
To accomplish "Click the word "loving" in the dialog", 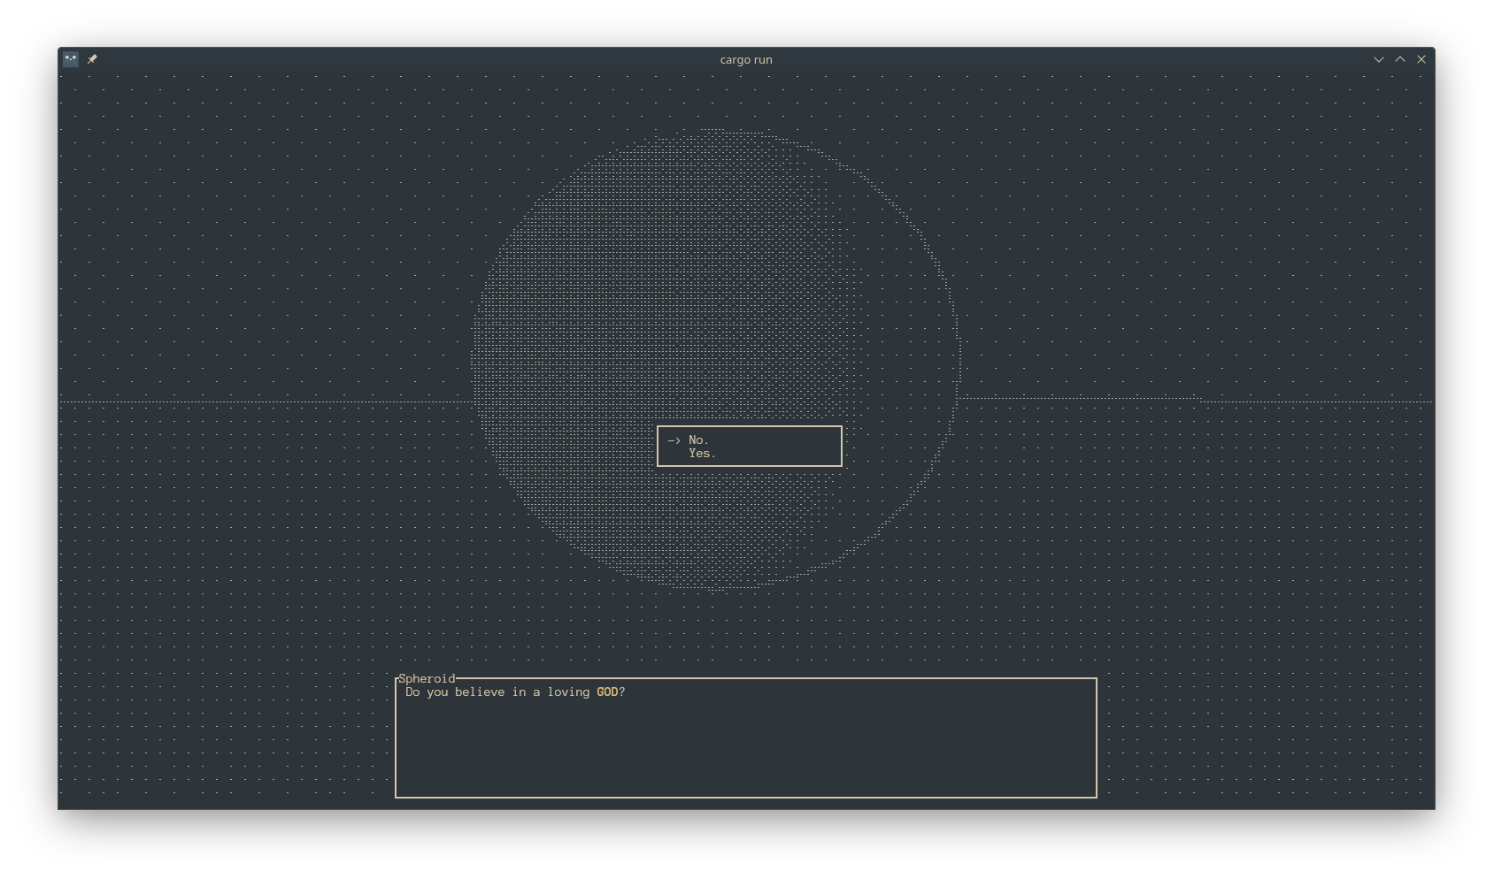I will pos(568,692).
